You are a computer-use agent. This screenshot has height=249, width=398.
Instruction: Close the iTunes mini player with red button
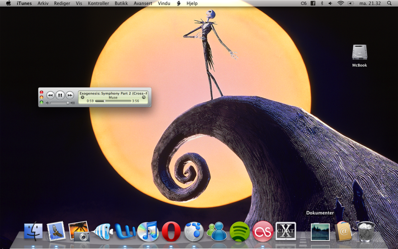[x=41, y=92]
